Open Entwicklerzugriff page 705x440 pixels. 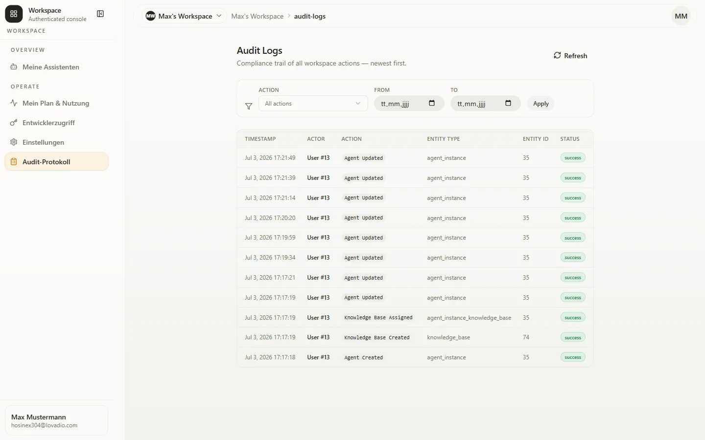56,123
